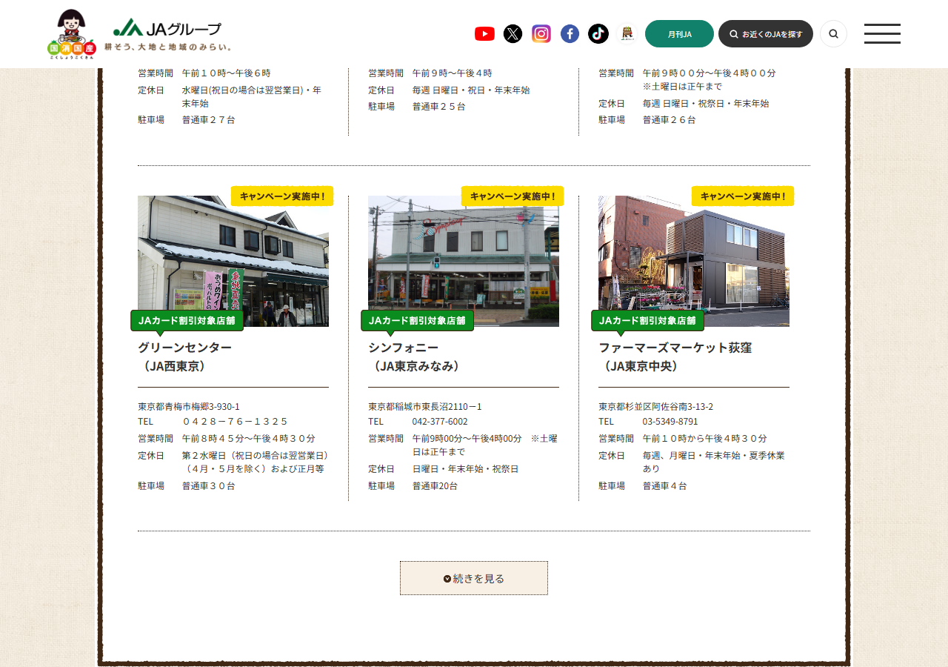Click the キャンペーン実施中 badge on グリーンセンター
Viewport: 948px width, 667px height.
[282, 196]
